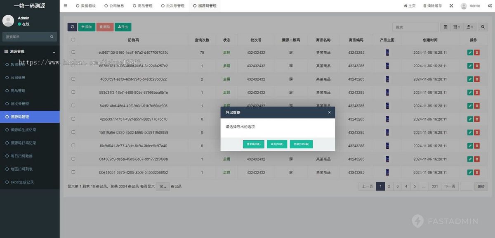Open the 商品管理 item in the sidebar
495x238 pixels.
[x=20, y=90]
